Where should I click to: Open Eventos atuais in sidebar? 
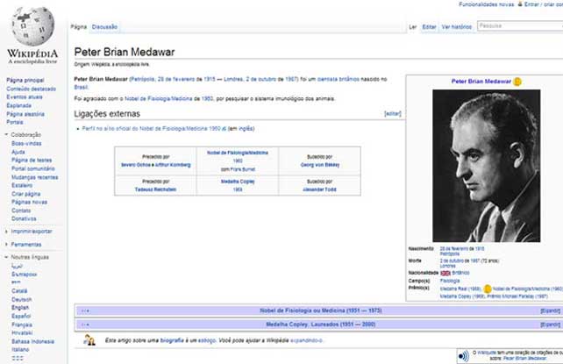[x=25, y=97]
